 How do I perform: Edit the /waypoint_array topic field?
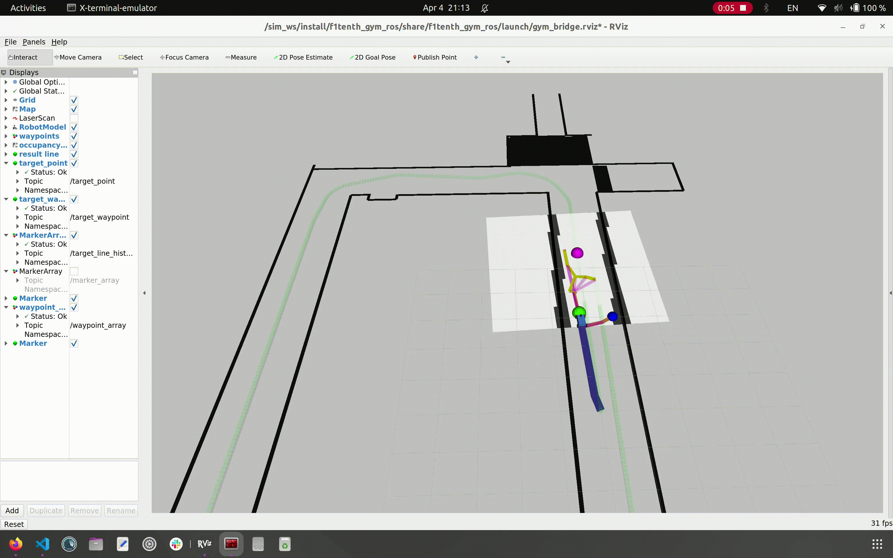(103, 325)
